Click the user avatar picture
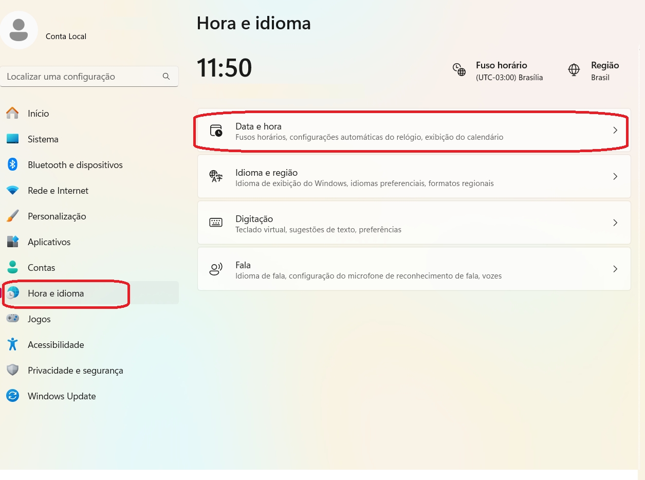The height and width of the screenshot is (480, 645). pos(19,30)
